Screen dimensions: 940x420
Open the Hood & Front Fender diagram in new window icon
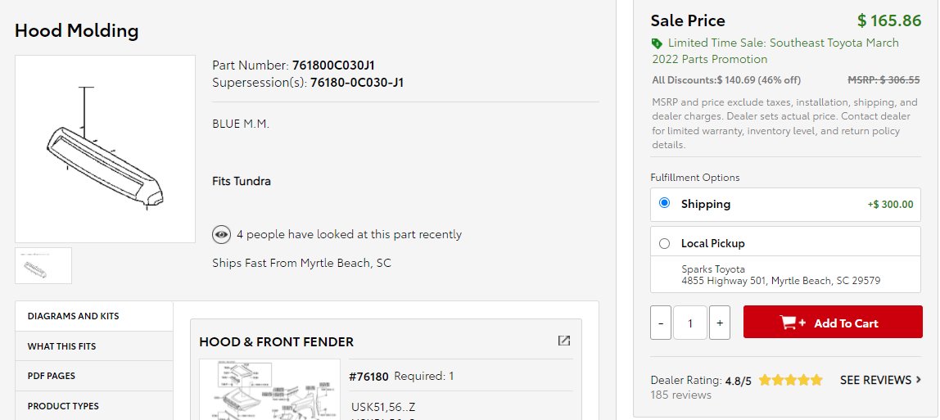click(x=563, y=341)
